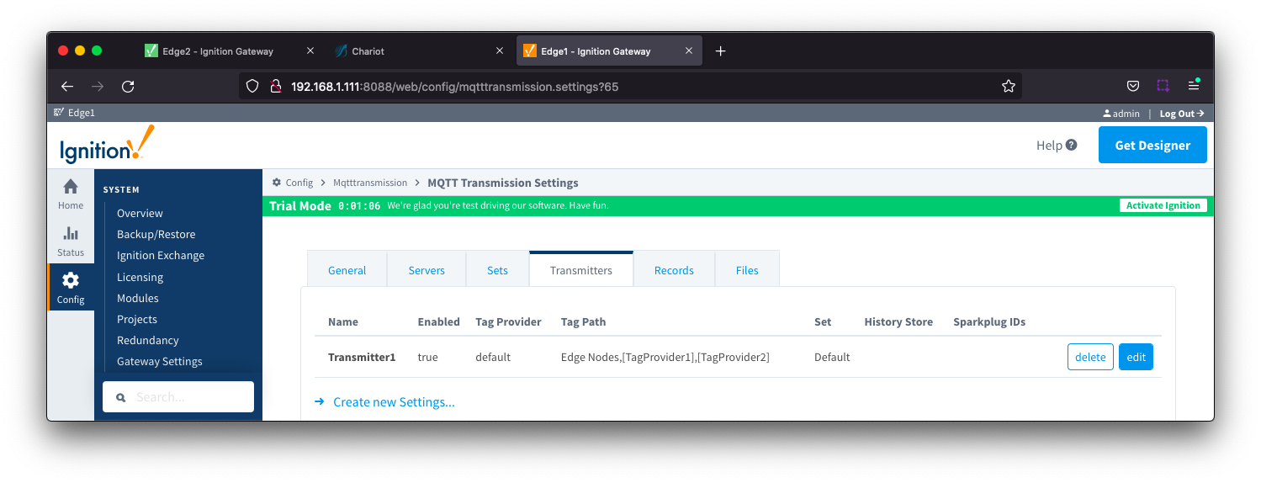The height and width of the screenshot is (483, 1261).
Task: Bookmark this page with the star icon
Action: click(x=1008, y=86)
